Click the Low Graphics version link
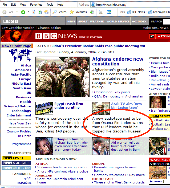The width and height of the screenshot is (170, 188). point(18,28)
